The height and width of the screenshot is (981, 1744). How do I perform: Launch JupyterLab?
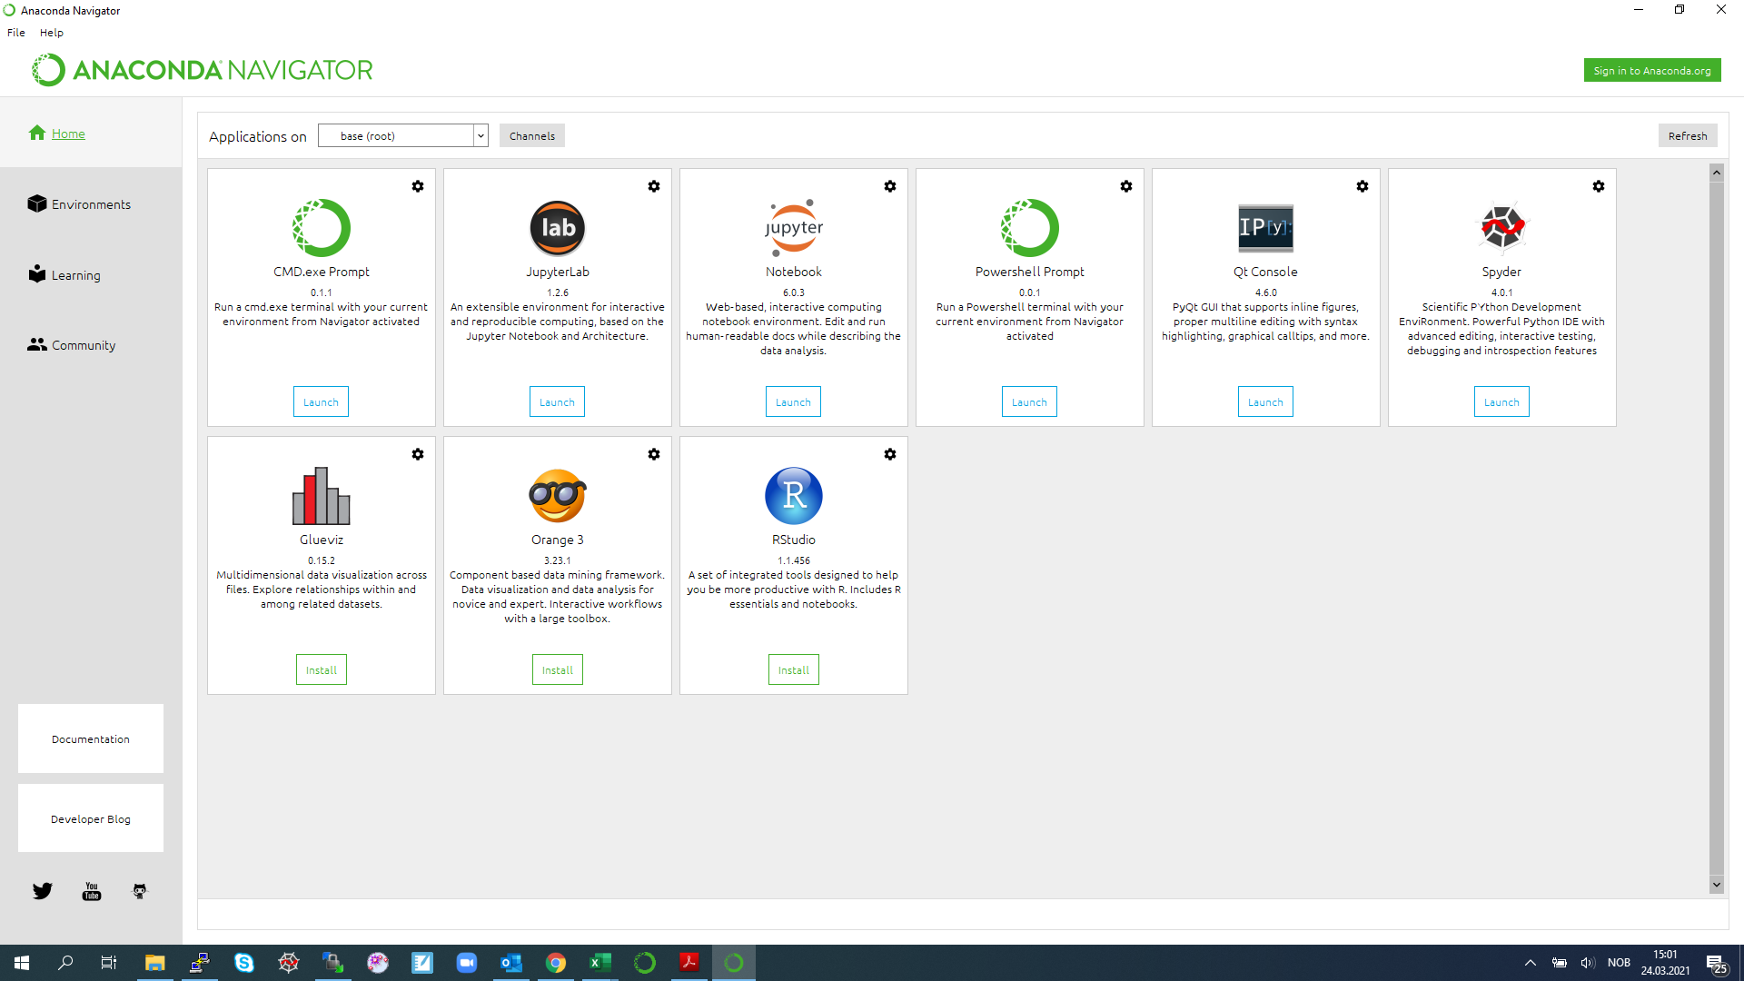point(557,401)
